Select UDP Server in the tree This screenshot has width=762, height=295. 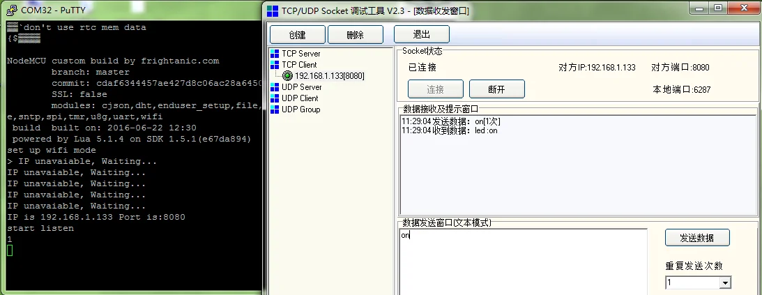pyautogui.click(x=301, y=87)
